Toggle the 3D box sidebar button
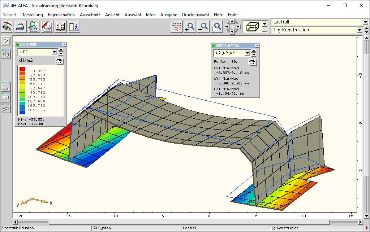This screenshot has width=370, height=232. pos(6,54)
